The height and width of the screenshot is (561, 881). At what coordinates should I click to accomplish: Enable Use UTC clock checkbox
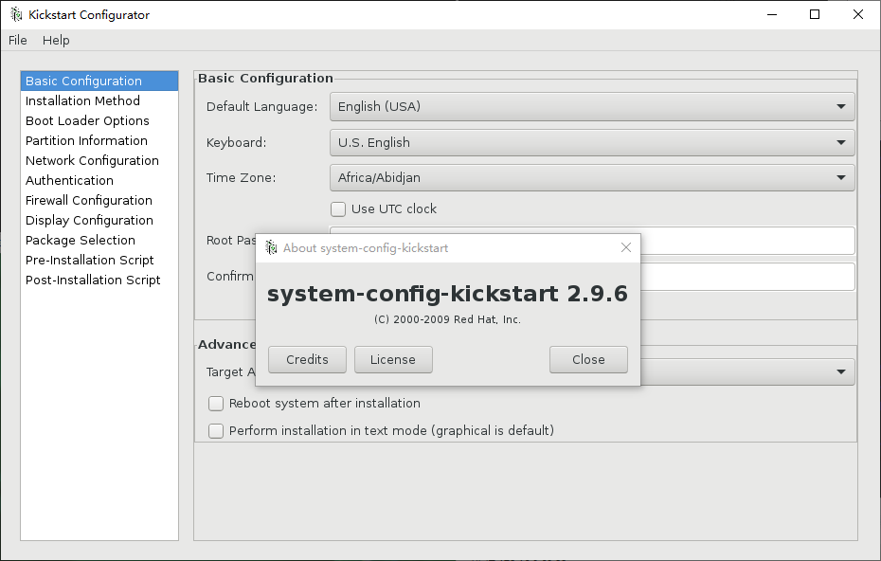coord(338,209)
